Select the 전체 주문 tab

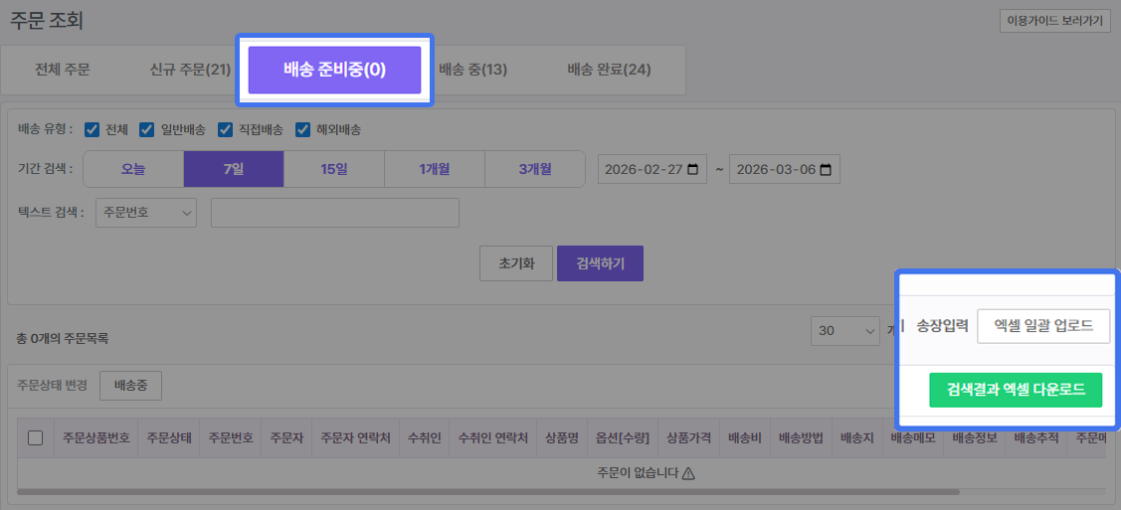[x=63, y=70]
